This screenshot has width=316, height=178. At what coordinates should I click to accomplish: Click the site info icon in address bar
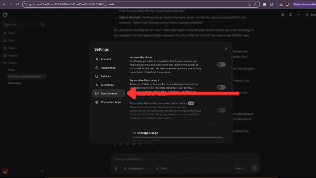(x=26, y=4)
